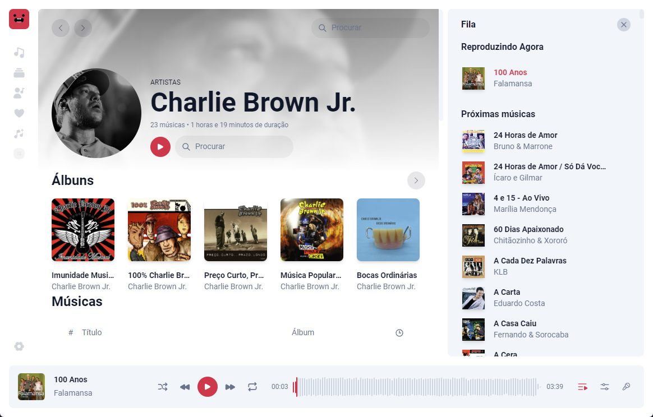Open the equalizer sliders icon
This screenshot has height=417, width=653.
click(x=605, y=387)
